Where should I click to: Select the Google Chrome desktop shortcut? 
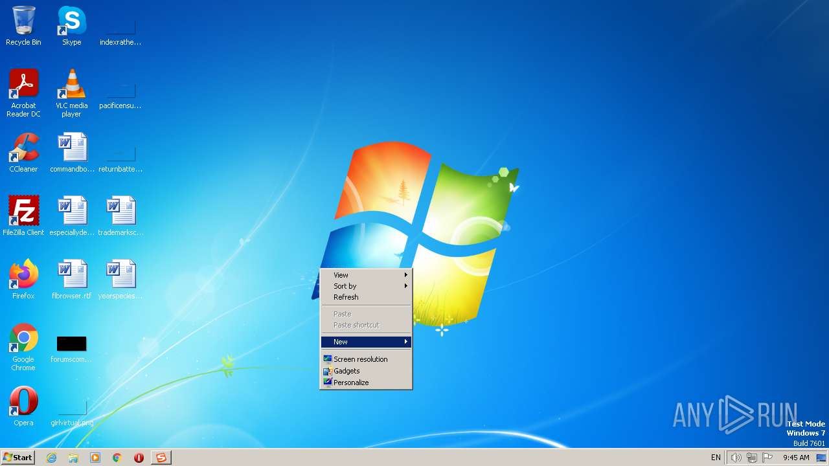[x=23, y=347]
